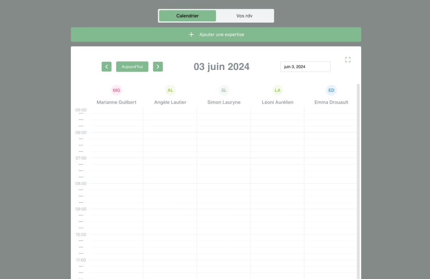The width and height of the screenshot is (430, 279).
Task: Choose the 10:00 slot for Emma Drouault
Action: pos(330,238)
